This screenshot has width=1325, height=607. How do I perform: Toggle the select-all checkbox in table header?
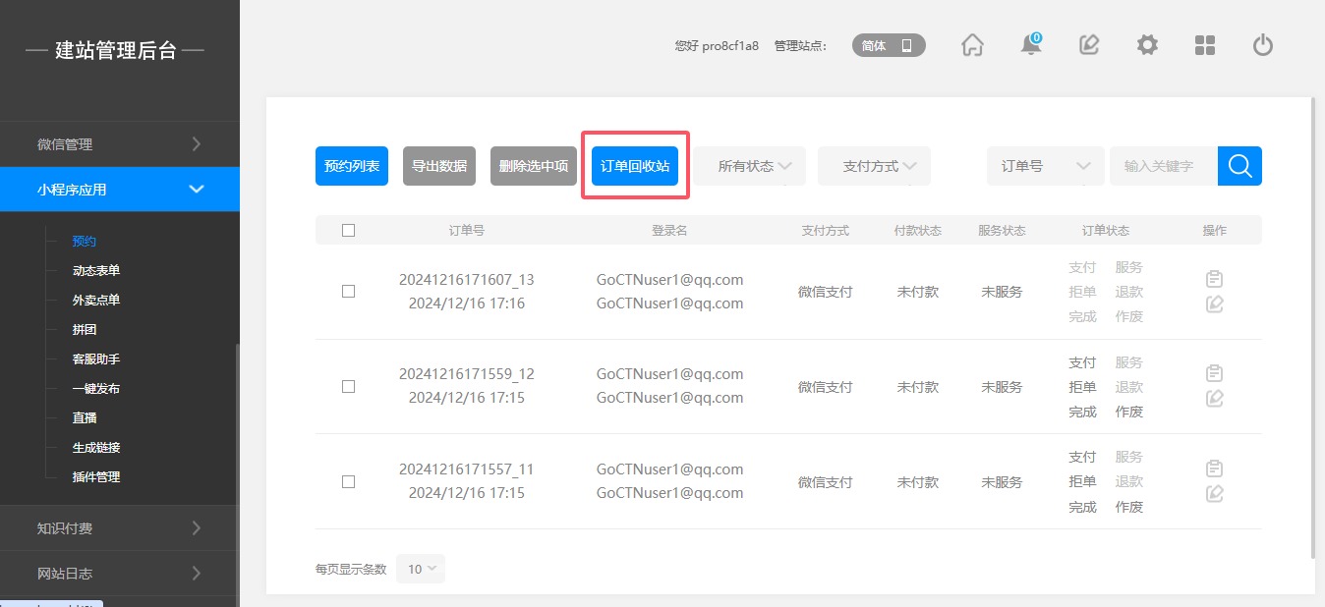348,231
